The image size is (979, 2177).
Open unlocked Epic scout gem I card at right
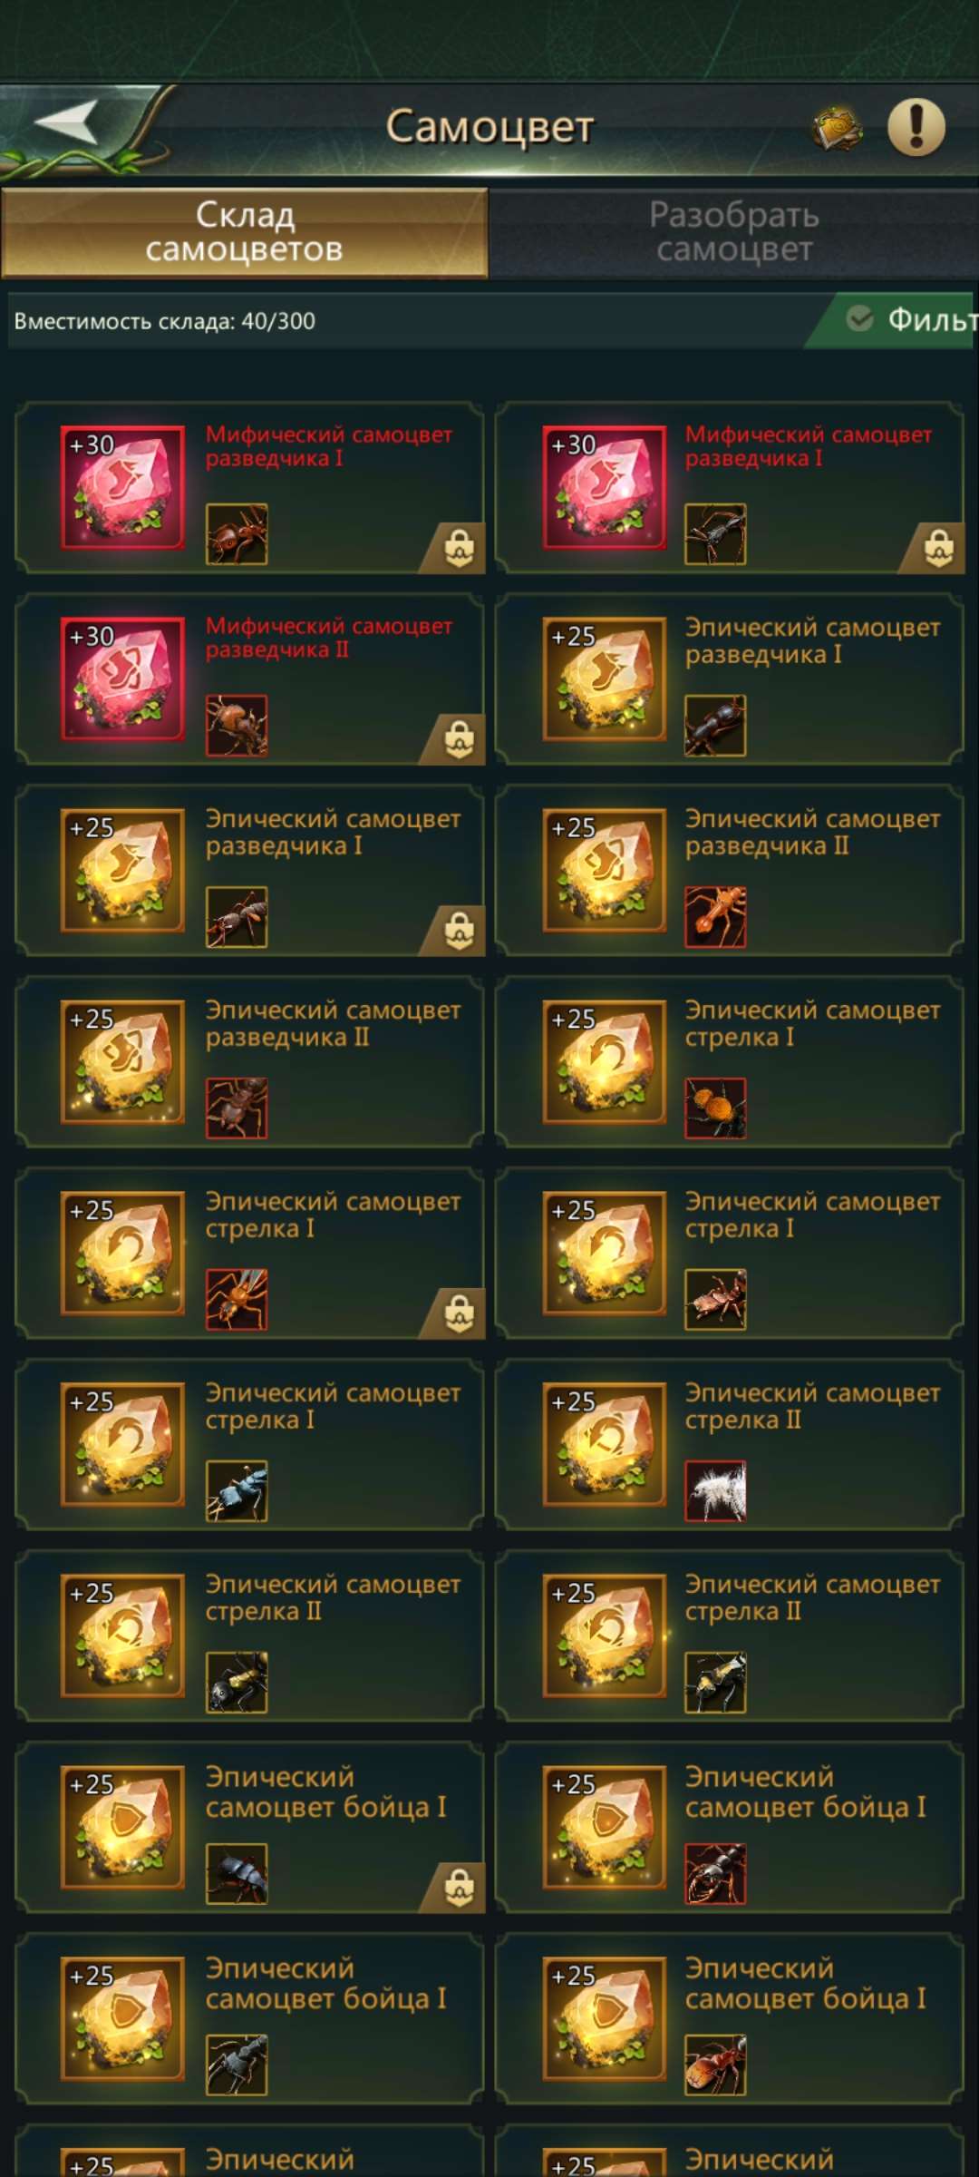730,679
